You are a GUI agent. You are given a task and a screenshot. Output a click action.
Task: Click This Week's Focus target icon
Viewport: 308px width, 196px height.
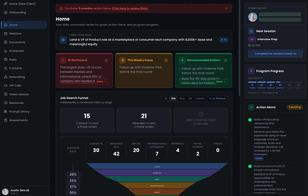123,60
